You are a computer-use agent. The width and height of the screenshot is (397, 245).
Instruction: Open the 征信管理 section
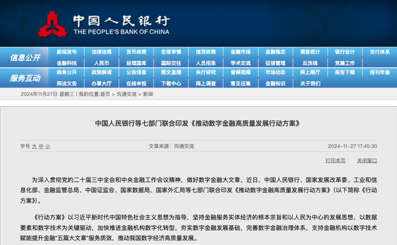coord(275,63)
